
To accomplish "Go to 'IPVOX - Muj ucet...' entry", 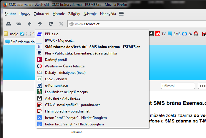I will 92,40.
